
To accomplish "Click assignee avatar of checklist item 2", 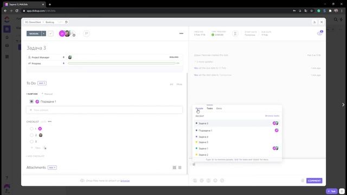I will click(41, 135).
